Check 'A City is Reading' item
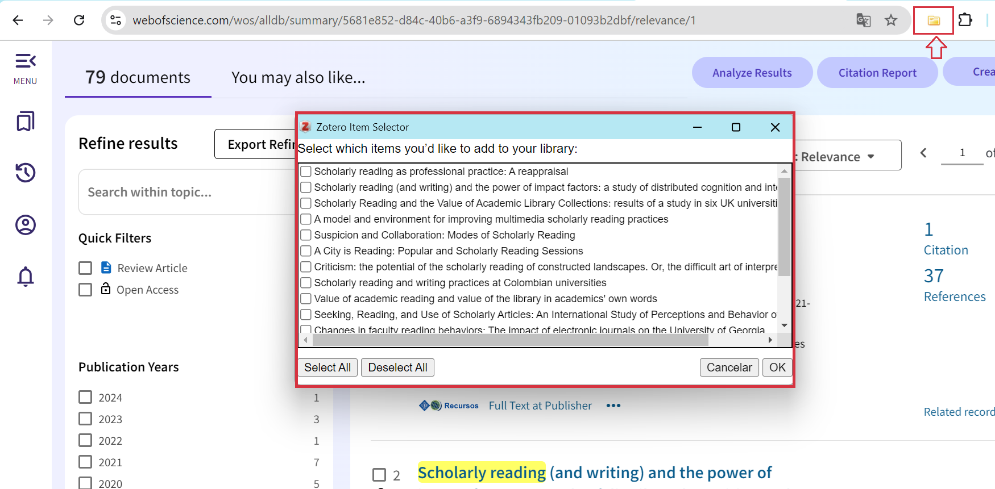The width and height of the screenshot is (995, 489). click(306, 251)
